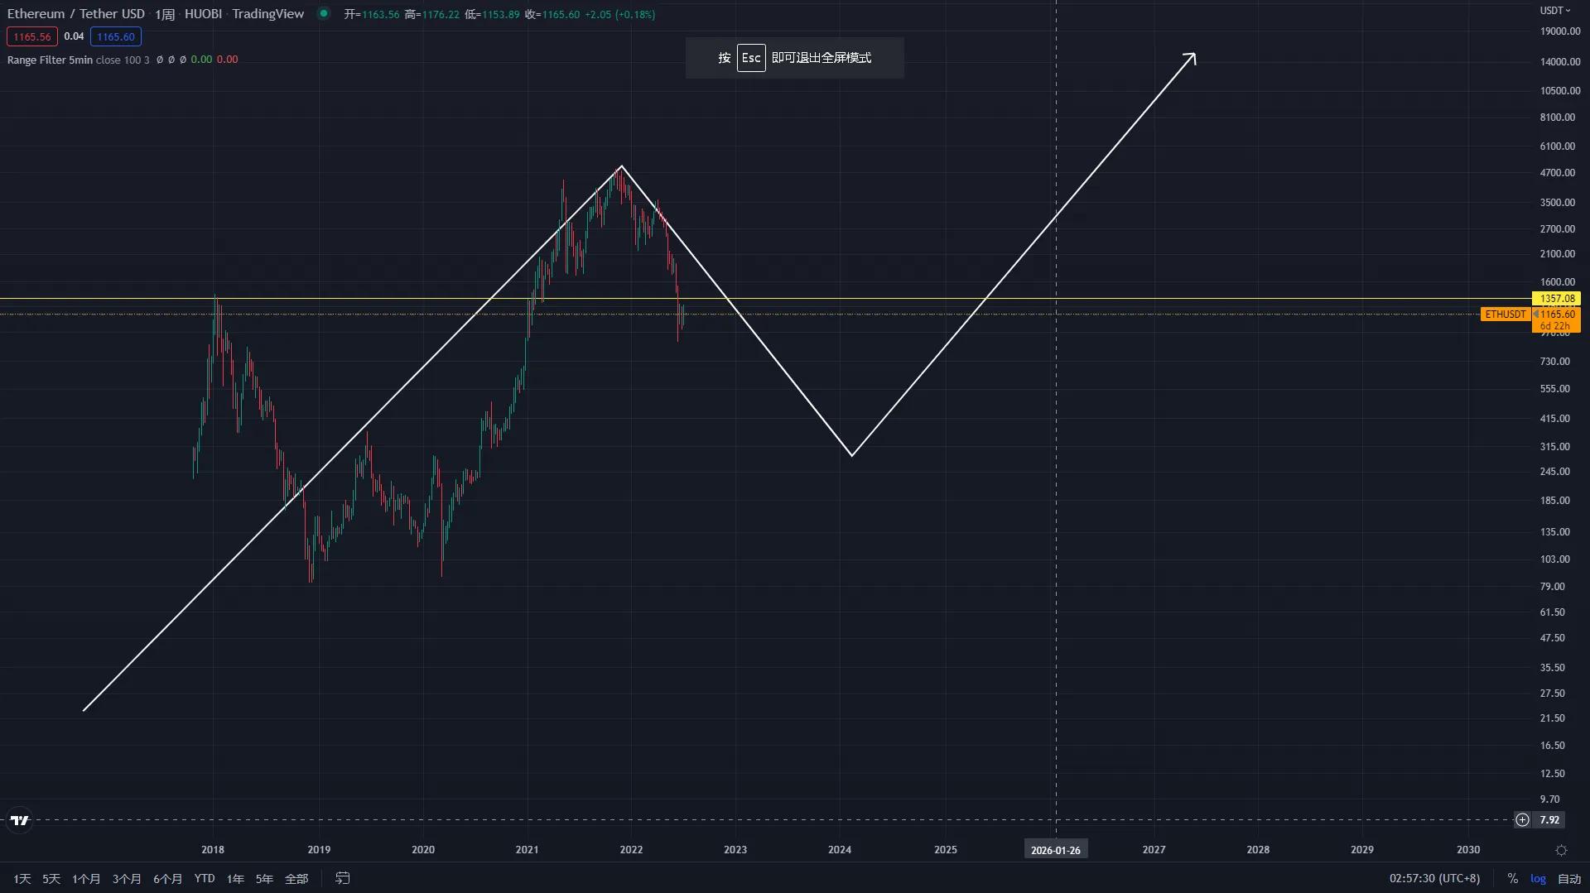
Task: Click the TradingView logo icon
Action: (x=19, y=820)
